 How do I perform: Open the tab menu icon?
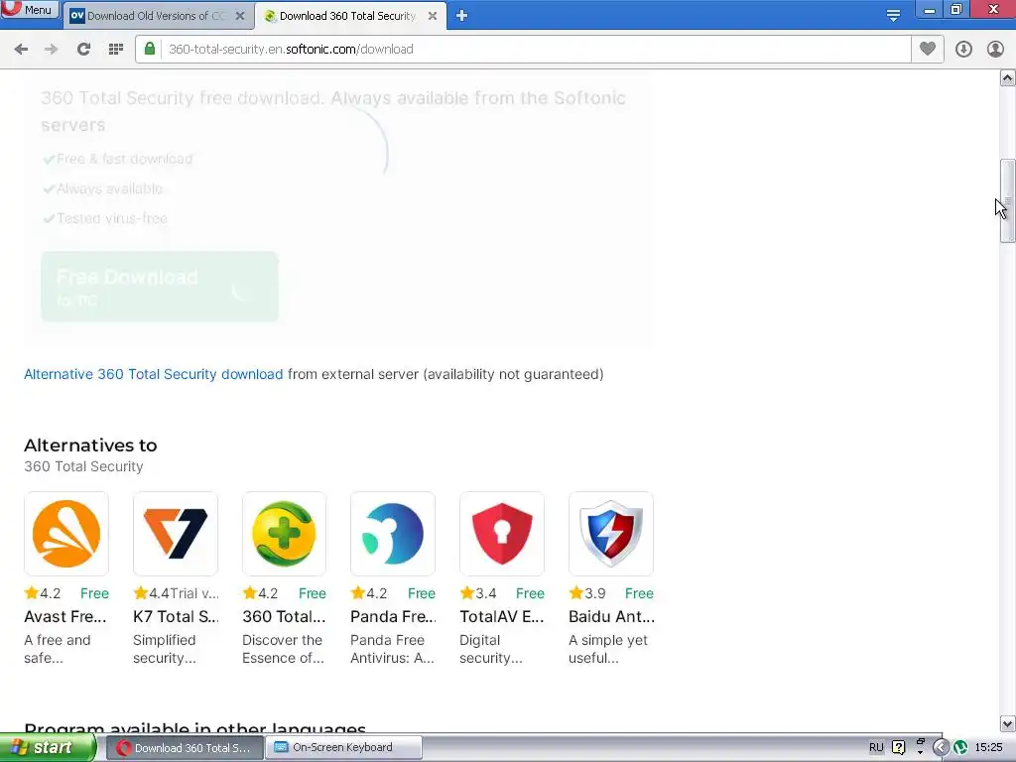(893, 15)
